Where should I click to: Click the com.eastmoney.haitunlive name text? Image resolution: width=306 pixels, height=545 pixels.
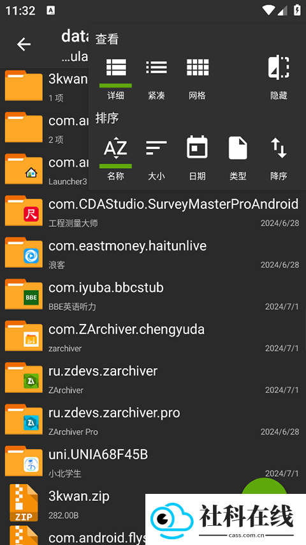tap(127, 246)
